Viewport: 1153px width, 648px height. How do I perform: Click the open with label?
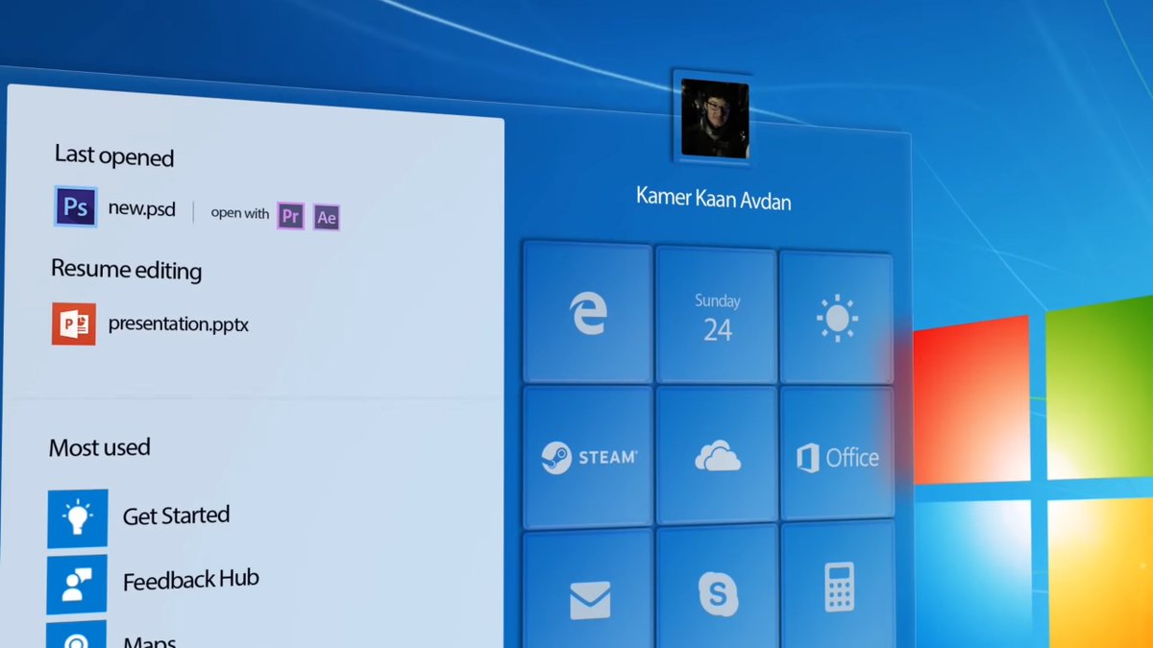coord(240,213)
